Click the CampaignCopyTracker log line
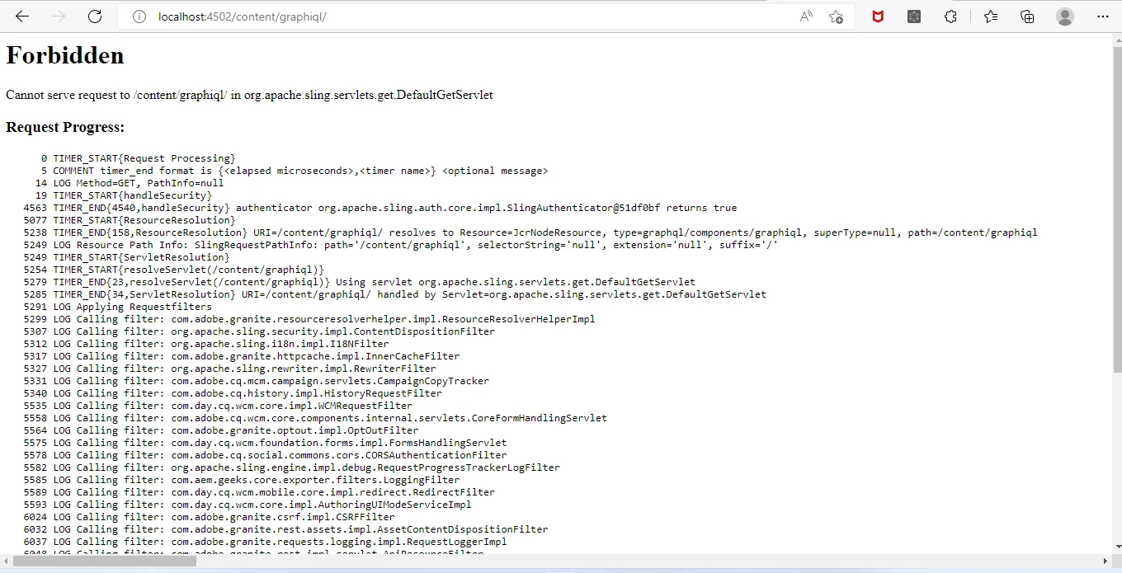Viewport: 1122px width, 573px height. 257,381
